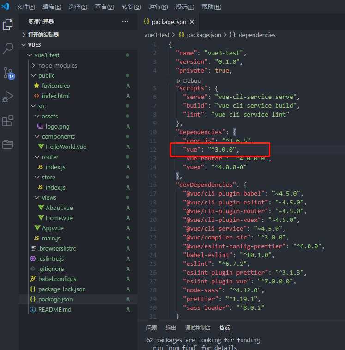Open the Extensions view in the activity bar
Viewport: 345px width, 350px height.
click(x=8, y=121)
